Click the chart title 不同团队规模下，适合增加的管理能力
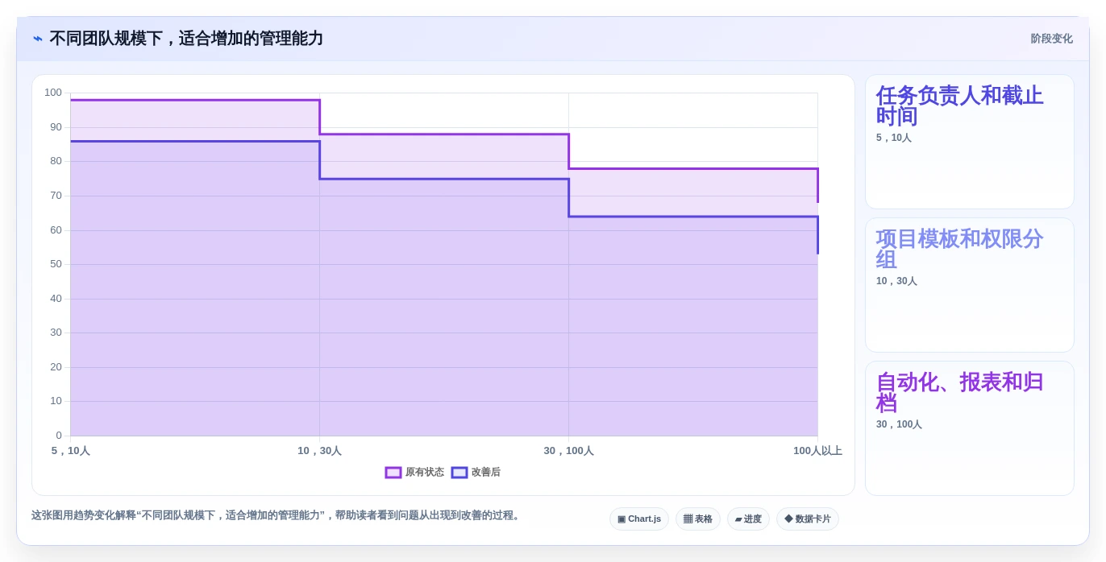 click(186, 39)
